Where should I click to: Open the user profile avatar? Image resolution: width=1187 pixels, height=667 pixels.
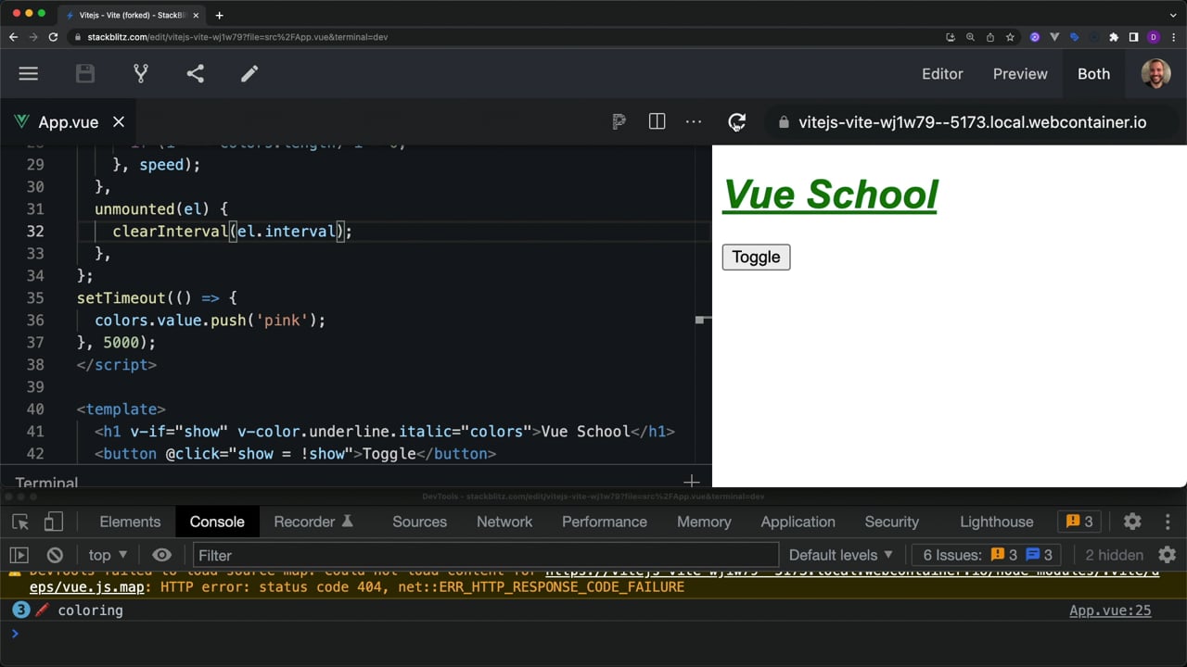(x=1155, y=74)
